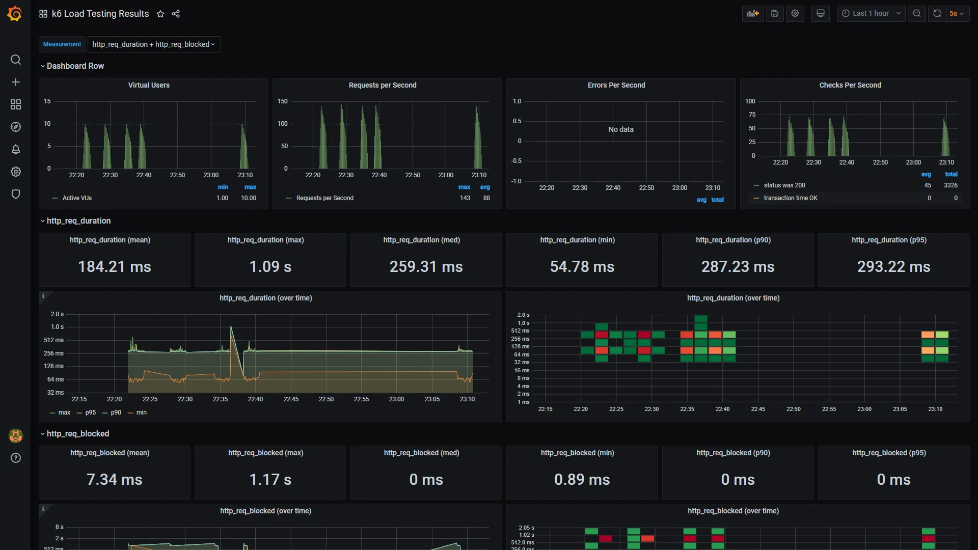Click the dashboard grid icon beside title

click(x=43, y=14)
